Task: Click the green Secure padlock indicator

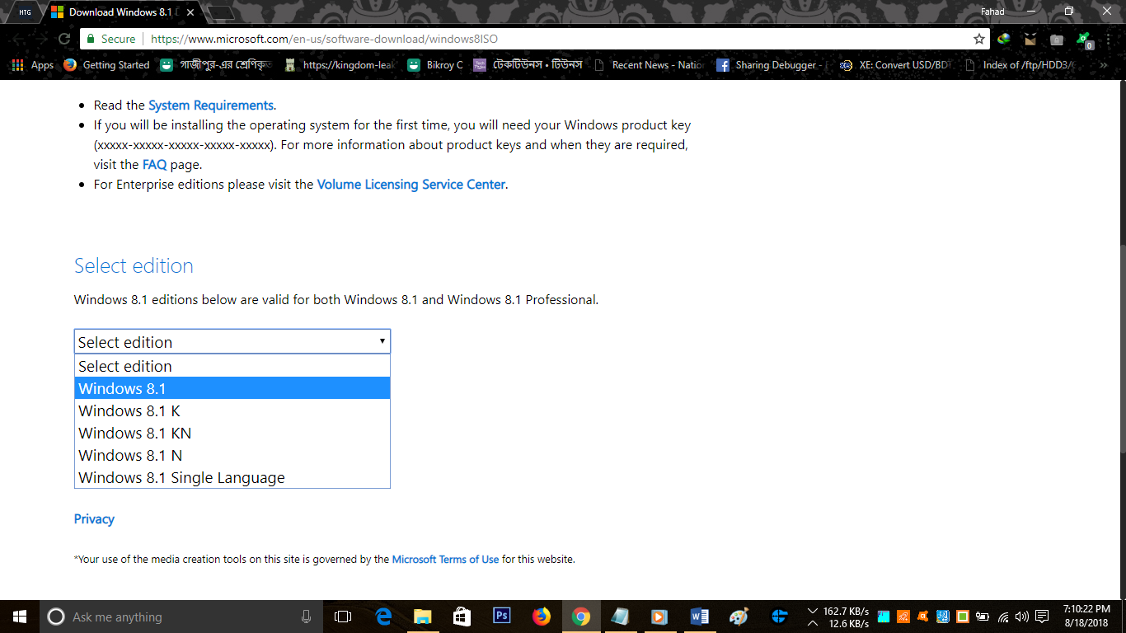Action: point(110,39)
